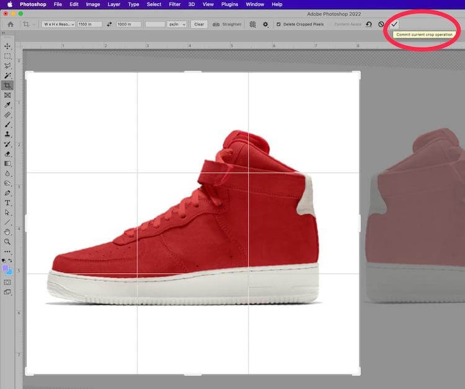Cancel the current crop operation

click(x=381, y=24)
